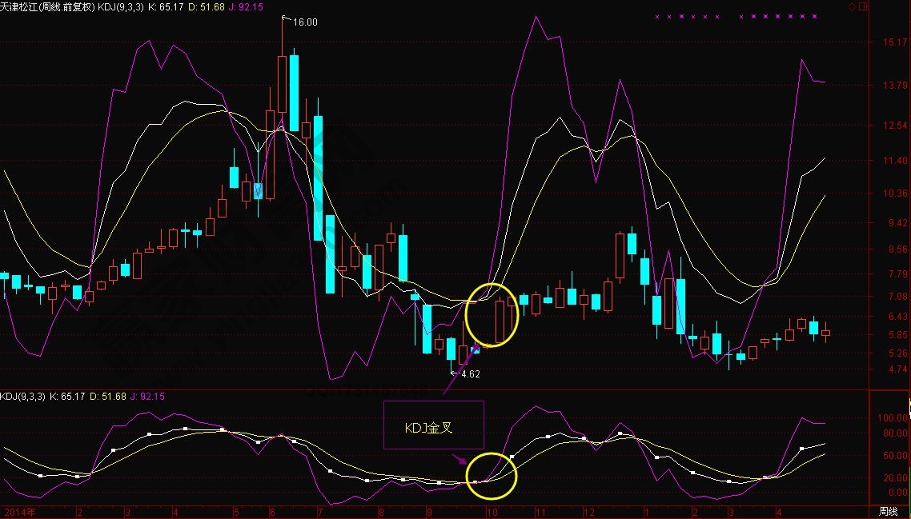The height and width of the screenshot is (519, 911).
Task: Click the 4.62 low price marker
Action: [x=470, y=373]
